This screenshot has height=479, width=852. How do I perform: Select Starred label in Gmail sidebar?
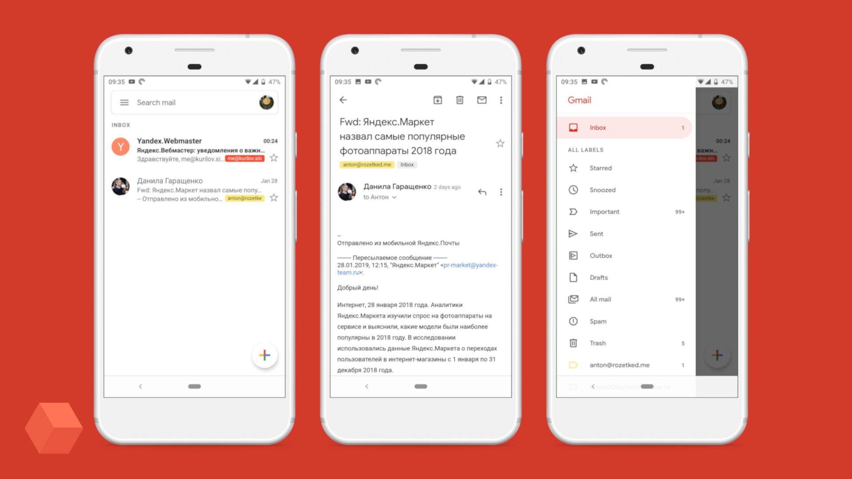599,168
